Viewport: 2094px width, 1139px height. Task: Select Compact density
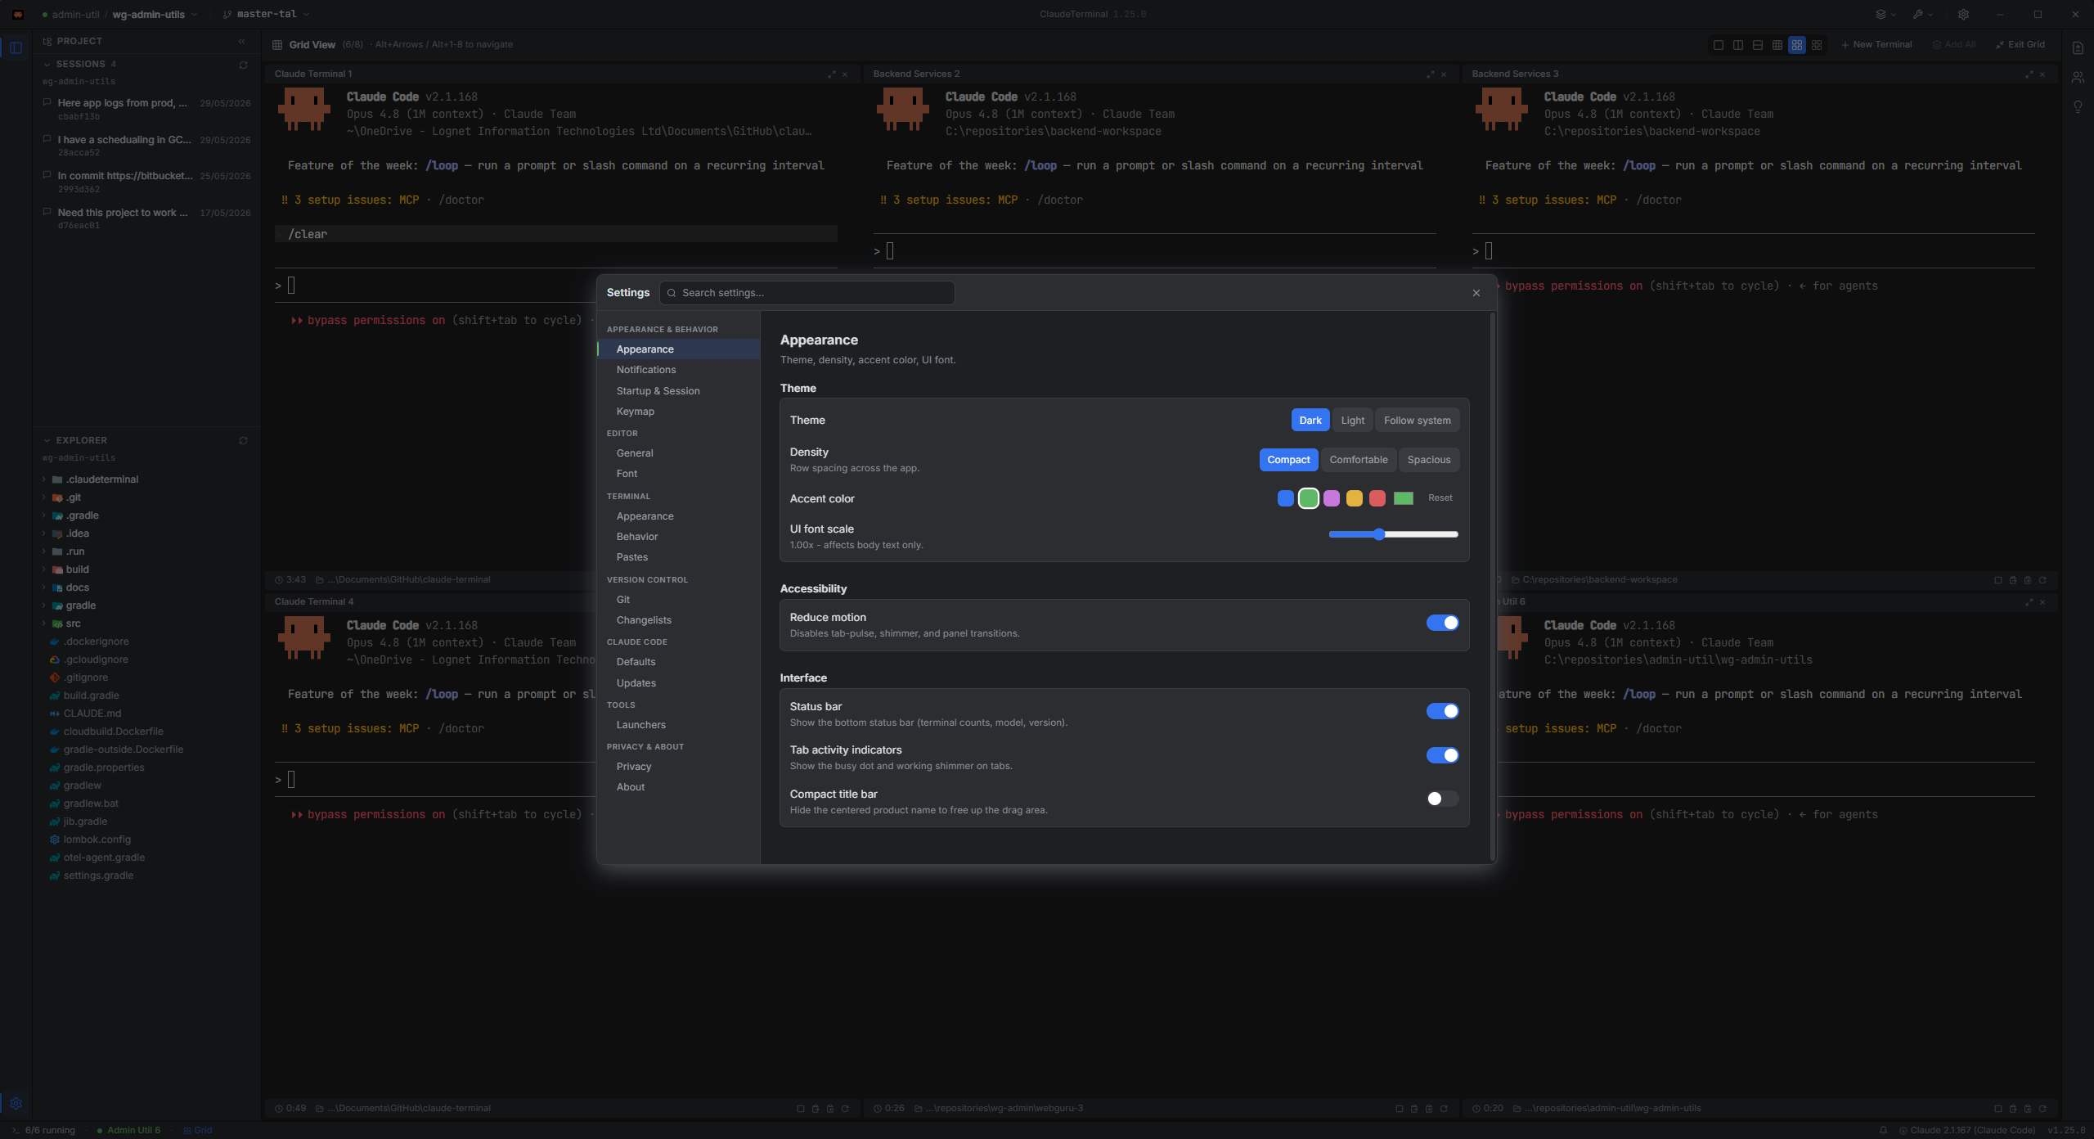[x=1288, y=460]
